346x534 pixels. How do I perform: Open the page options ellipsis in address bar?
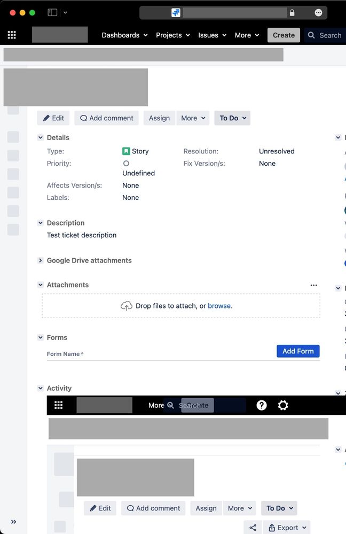click(318, 13)
